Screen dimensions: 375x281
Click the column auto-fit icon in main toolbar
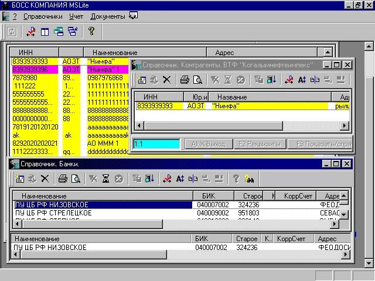pos(31,32)
